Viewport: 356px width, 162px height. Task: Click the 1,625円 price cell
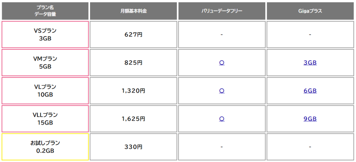[133, 119]
